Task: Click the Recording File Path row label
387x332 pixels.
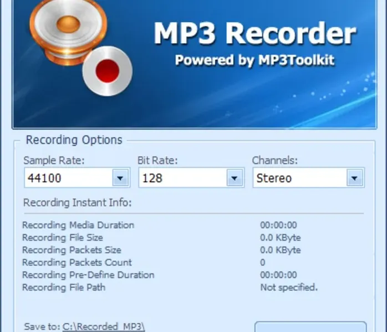Action: point(64,287)
